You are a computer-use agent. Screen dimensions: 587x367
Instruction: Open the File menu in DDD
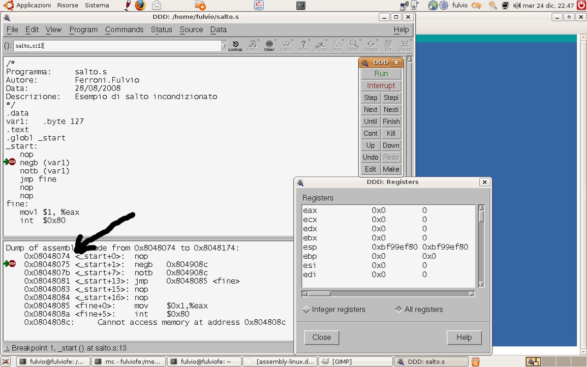click(x=12, y=29)
